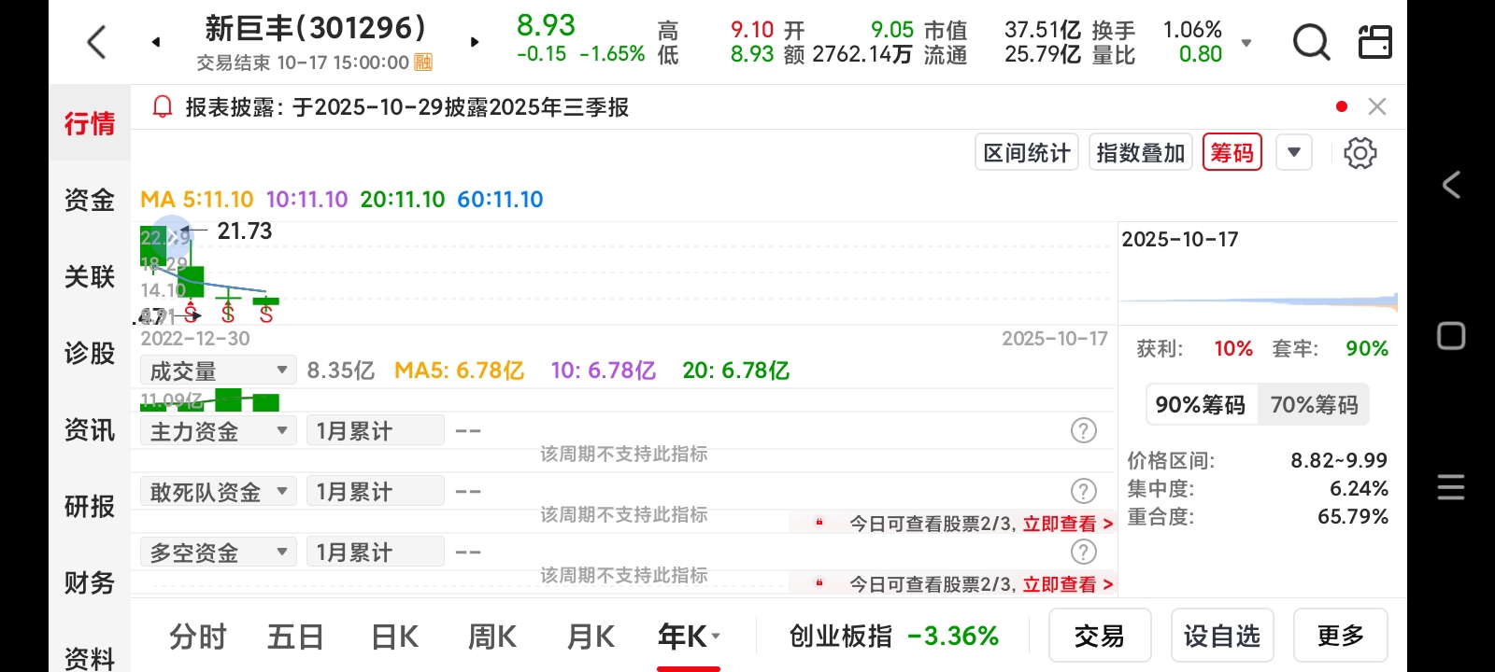Tap the back arrow beside the stock name
The image size is (1495, 672).
tap(96, 42)
